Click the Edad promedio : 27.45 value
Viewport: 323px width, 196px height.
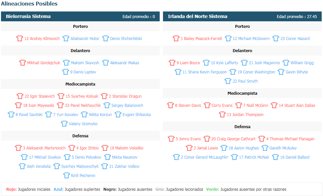coord(297,17)
